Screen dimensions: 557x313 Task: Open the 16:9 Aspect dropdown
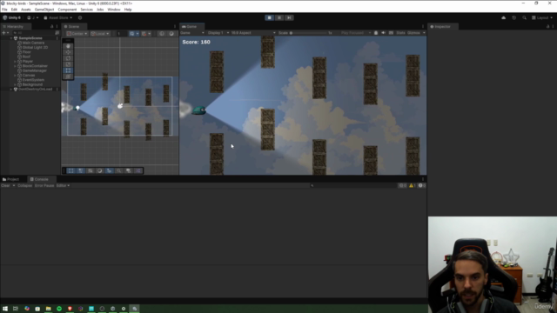(x=253, y=33)
